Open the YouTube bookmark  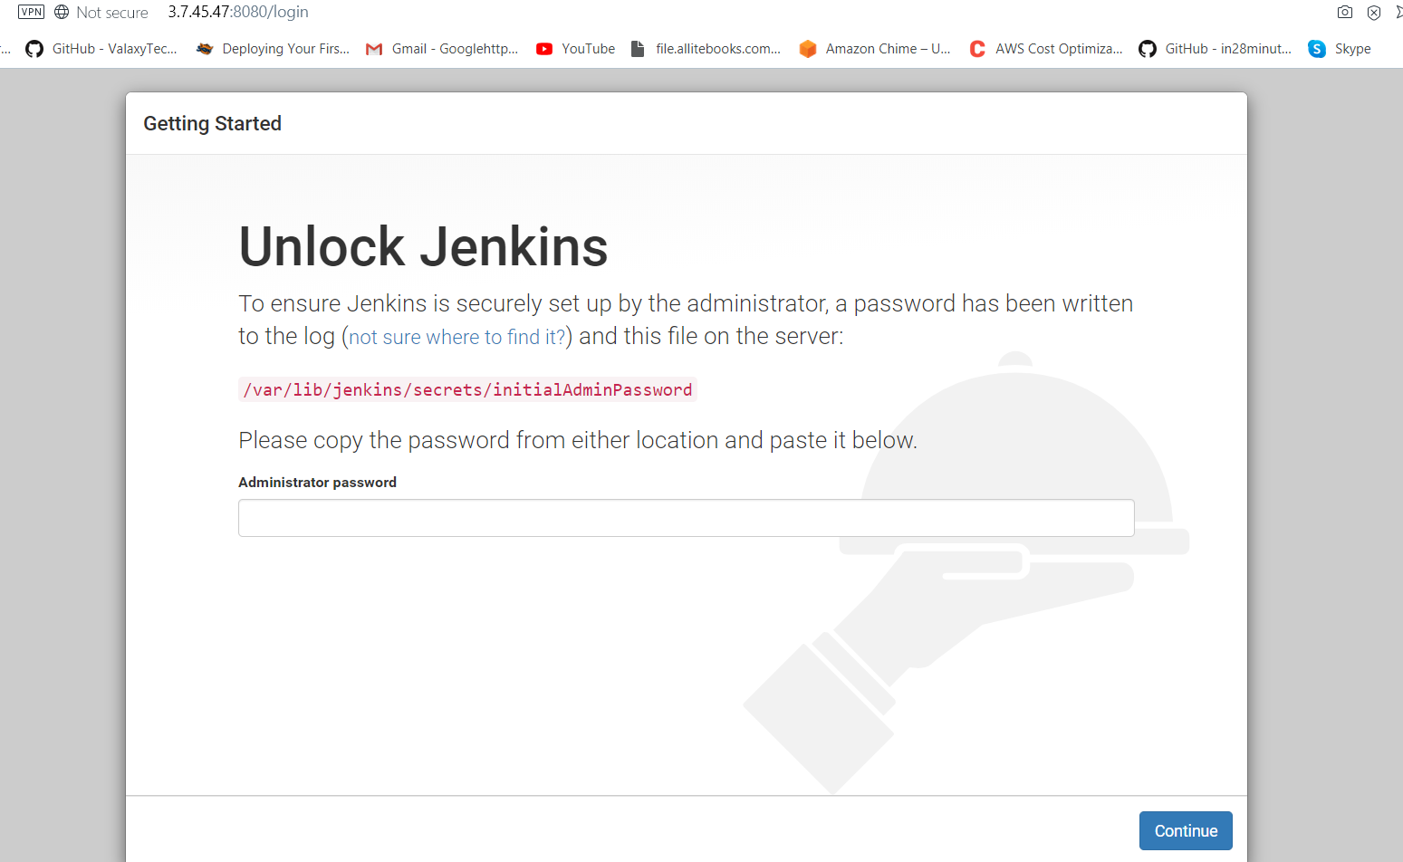click(575, 49)
